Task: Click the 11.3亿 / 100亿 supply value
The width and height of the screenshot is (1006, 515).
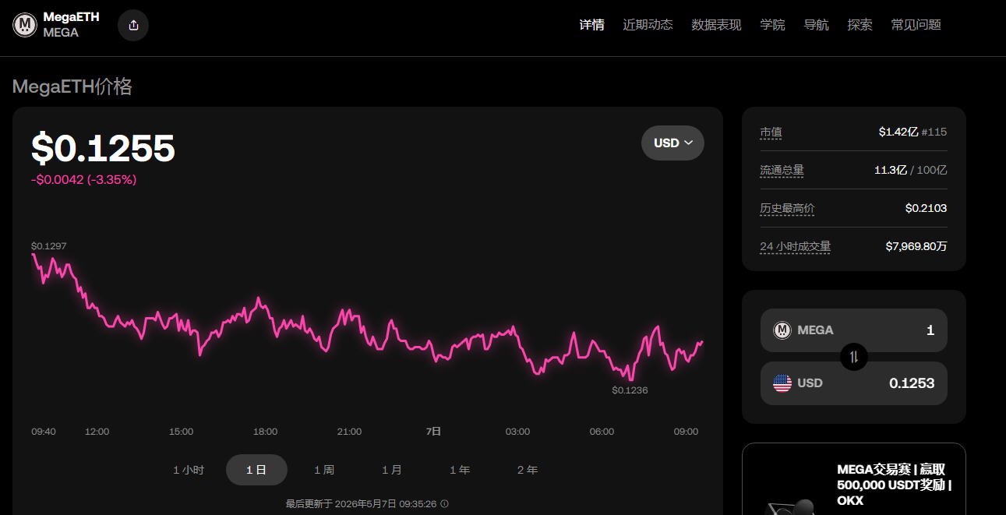Action: tap(911, 170)
